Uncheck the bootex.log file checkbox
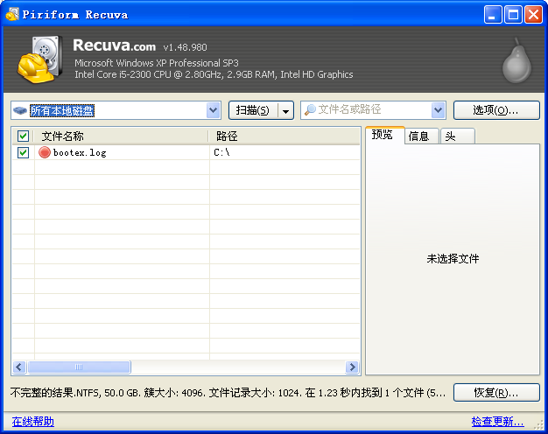Image resolution: width=548 pixels, height=434 pixels. coord(23,152)
